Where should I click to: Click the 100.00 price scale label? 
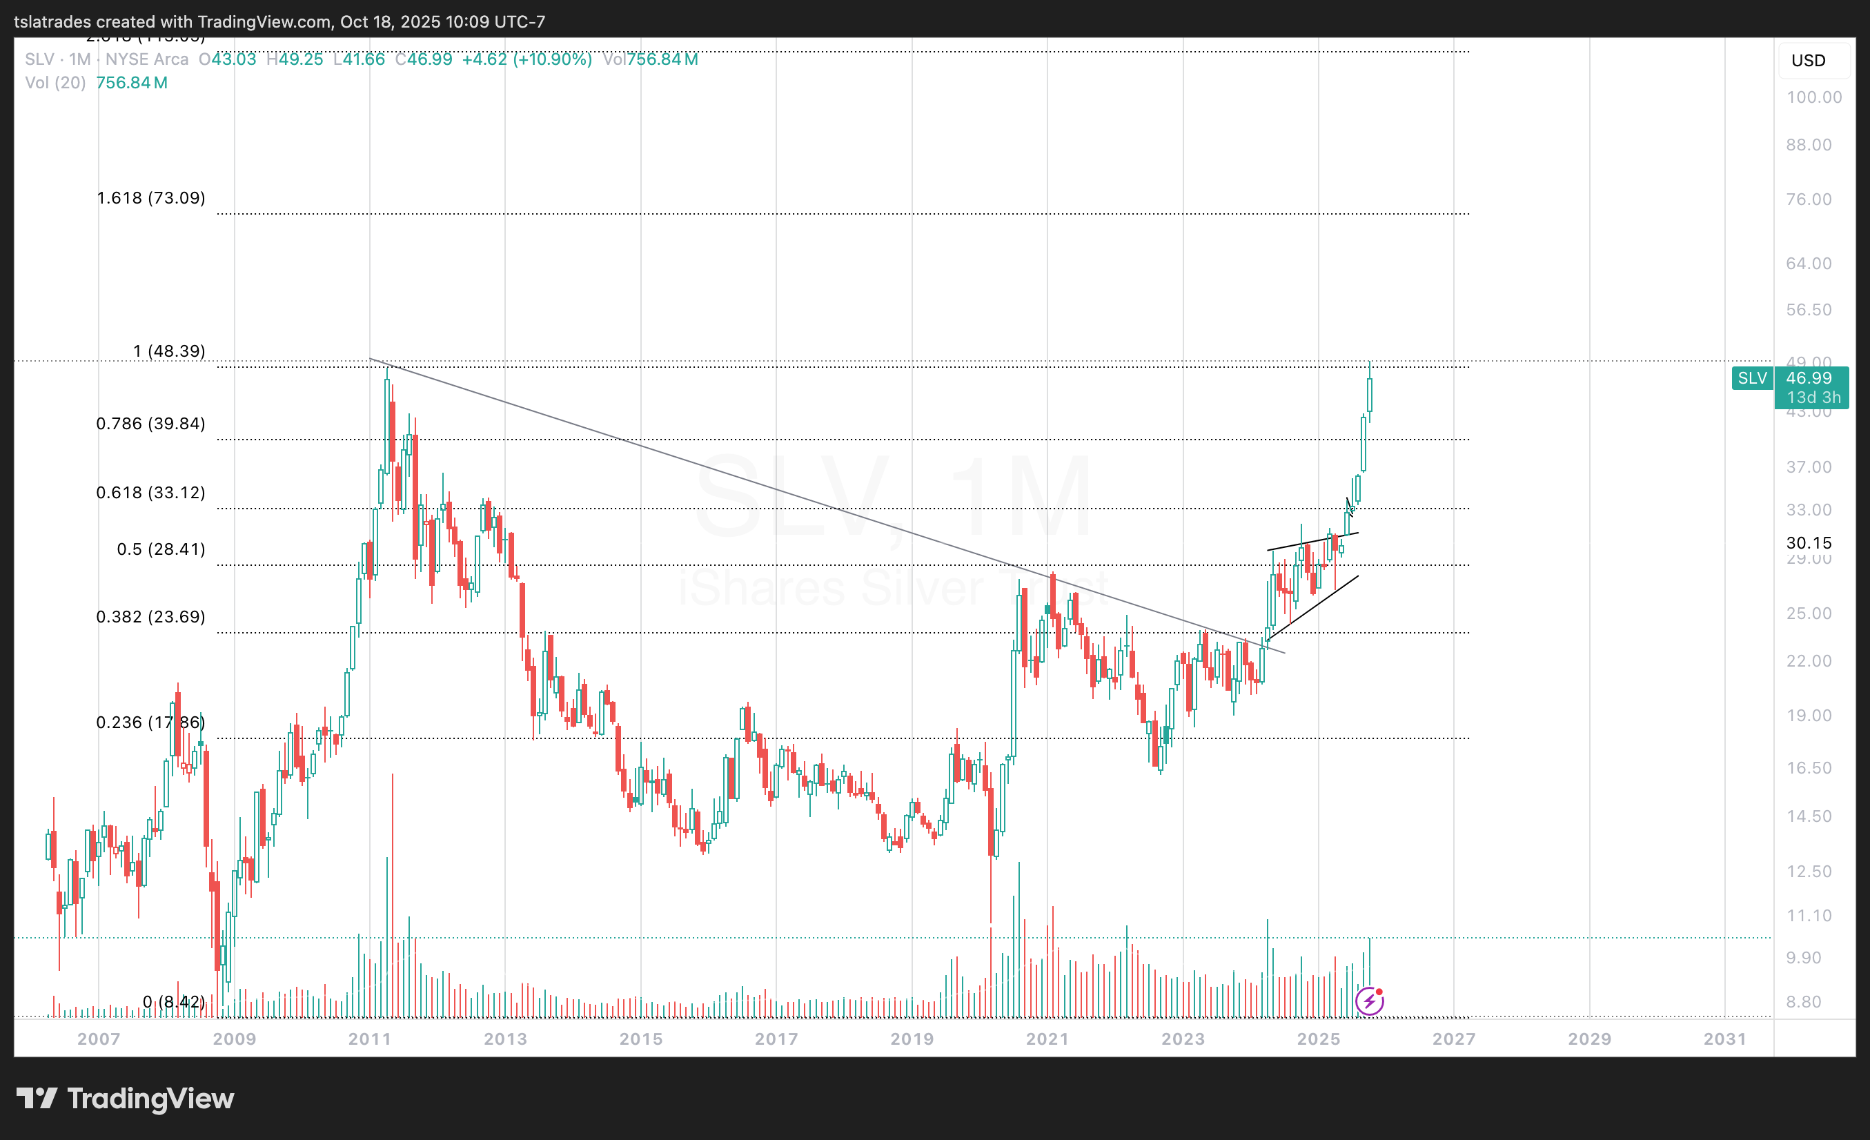(x=1814, y=97)
